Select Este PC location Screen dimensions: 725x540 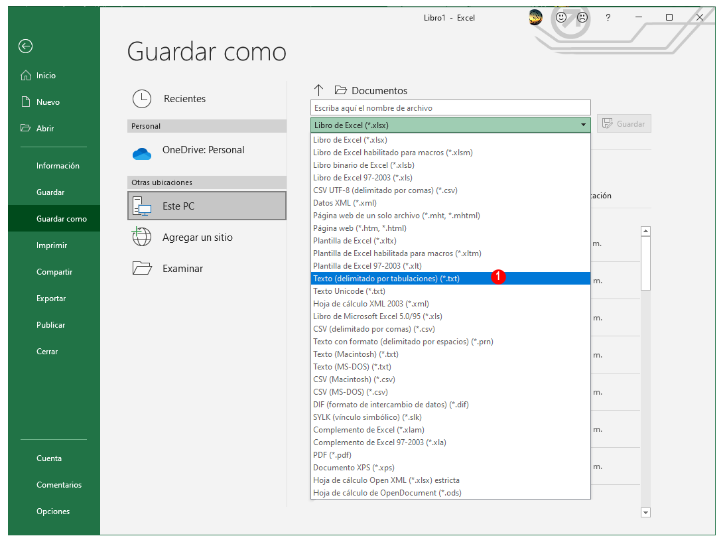coord(207,206)
